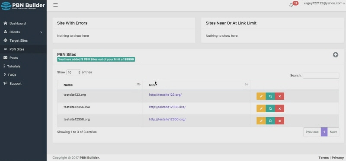This screenshot has height=161, width=346.
Task: Follow the http://testsite12356.live/ link
Action: [x=167, y=107]
